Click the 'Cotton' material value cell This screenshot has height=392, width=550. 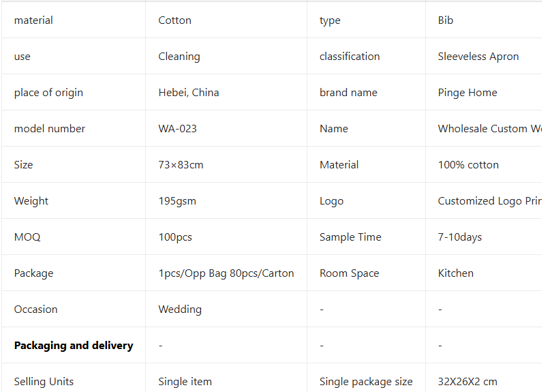click(175, 20)
